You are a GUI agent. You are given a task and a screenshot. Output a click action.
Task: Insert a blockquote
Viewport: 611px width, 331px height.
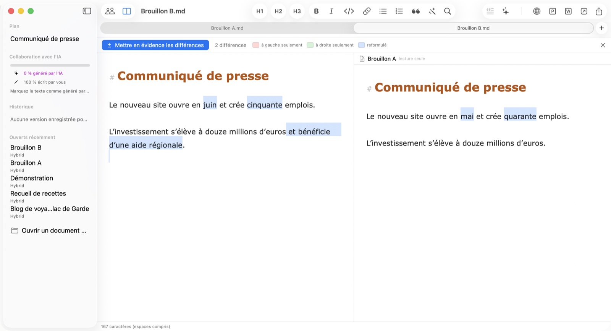tap(416, 11)
